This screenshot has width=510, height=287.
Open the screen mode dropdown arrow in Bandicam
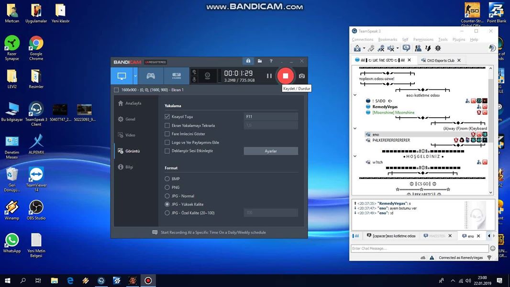(135, 76)
